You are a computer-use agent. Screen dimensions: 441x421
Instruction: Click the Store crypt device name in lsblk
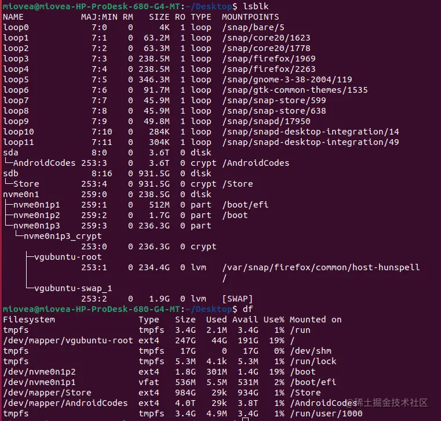[x=26, y=183]
